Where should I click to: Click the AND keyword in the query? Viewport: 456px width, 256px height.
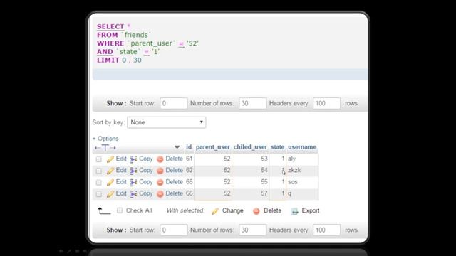(105, 52)
